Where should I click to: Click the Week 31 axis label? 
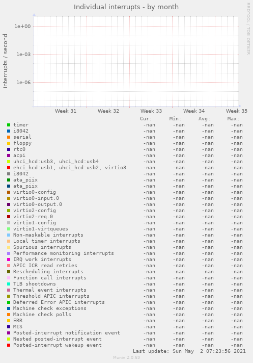coord(66,111)
